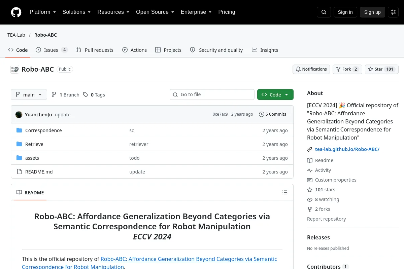Fork the repository with Fork button
The width and height of the screenshot is (404, 269).
click(x=347, y=69)
